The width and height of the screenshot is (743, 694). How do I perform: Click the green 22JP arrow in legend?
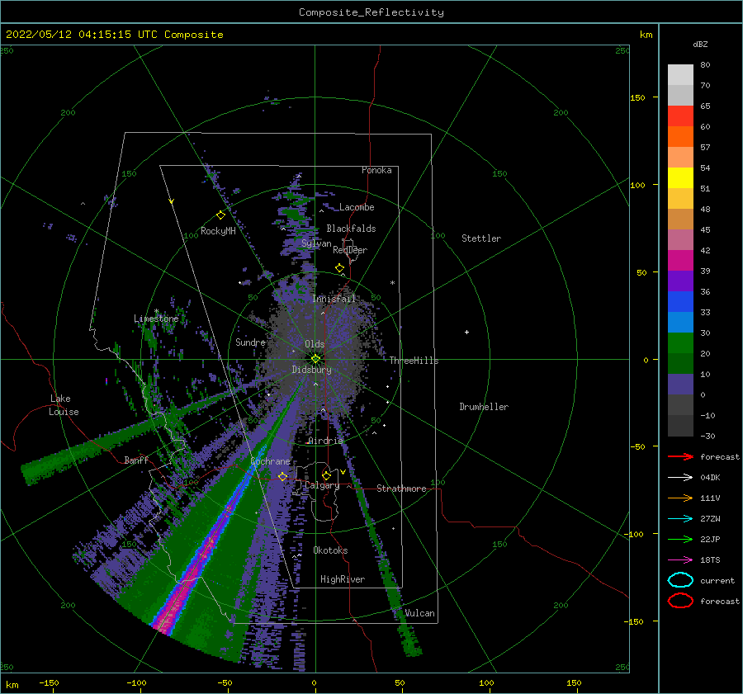coord(680,539)
